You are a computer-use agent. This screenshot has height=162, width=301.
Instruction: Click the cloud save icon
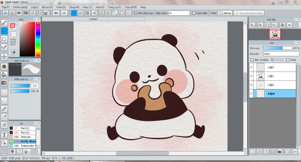(5, 13)
